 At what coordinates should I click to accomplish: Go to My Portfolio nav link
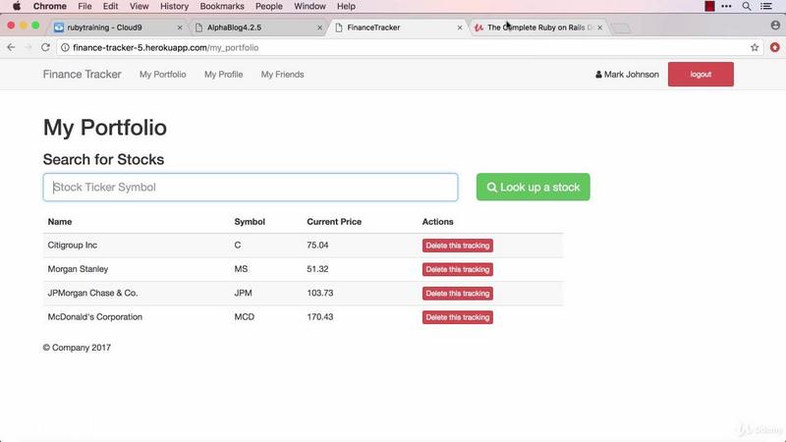pyautogui.click(x=162, y=75)
